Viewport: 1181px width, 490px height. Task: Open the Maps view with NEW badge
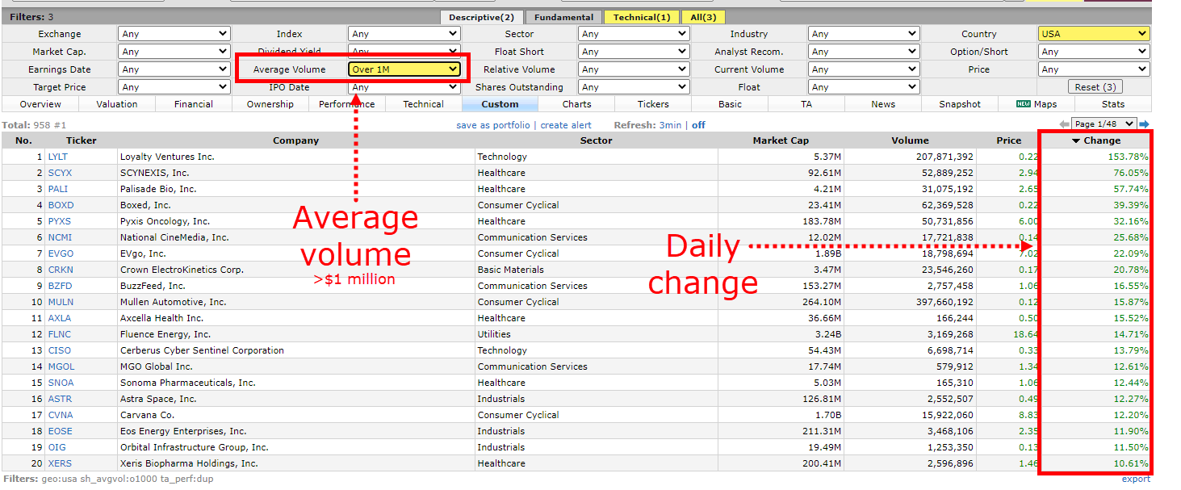tap(1037, 104)
